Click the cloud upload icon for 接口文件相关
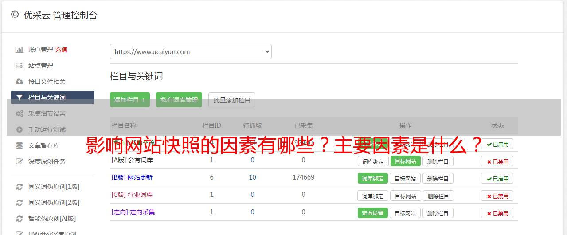This screenshot has width=567, height=235. click(19, 82)
